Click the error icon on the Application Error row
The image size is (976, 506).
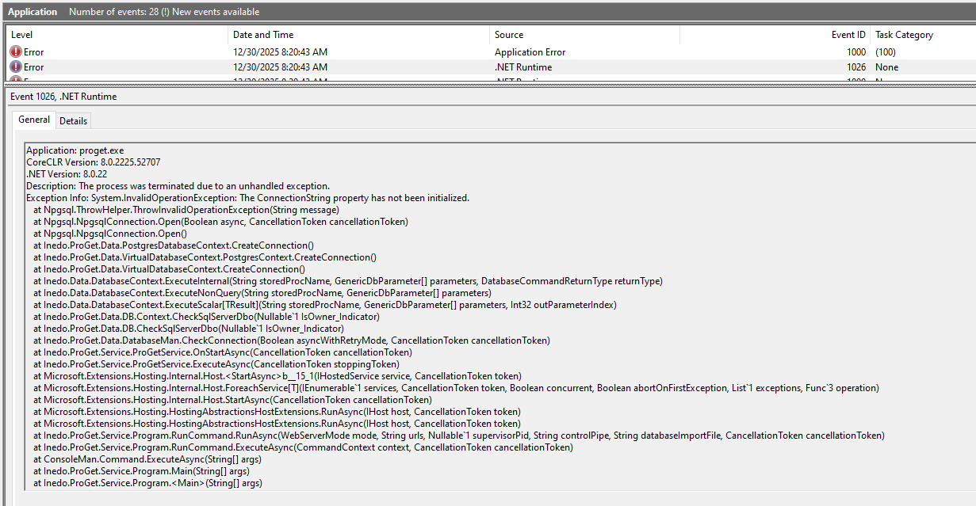click(16, 52)
